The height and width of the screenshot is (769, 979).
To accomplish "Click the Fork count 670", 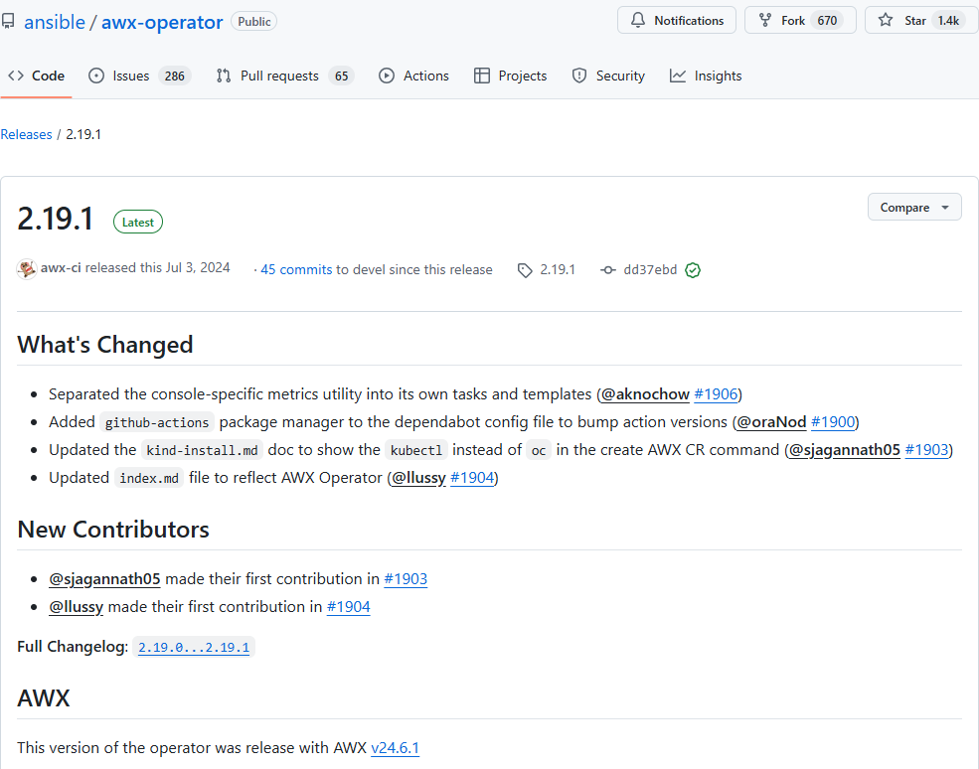I will 827,21.
